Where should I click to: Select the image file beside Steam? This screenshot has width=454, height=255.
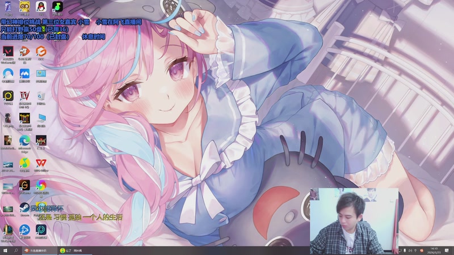click(x=8, y=210)
